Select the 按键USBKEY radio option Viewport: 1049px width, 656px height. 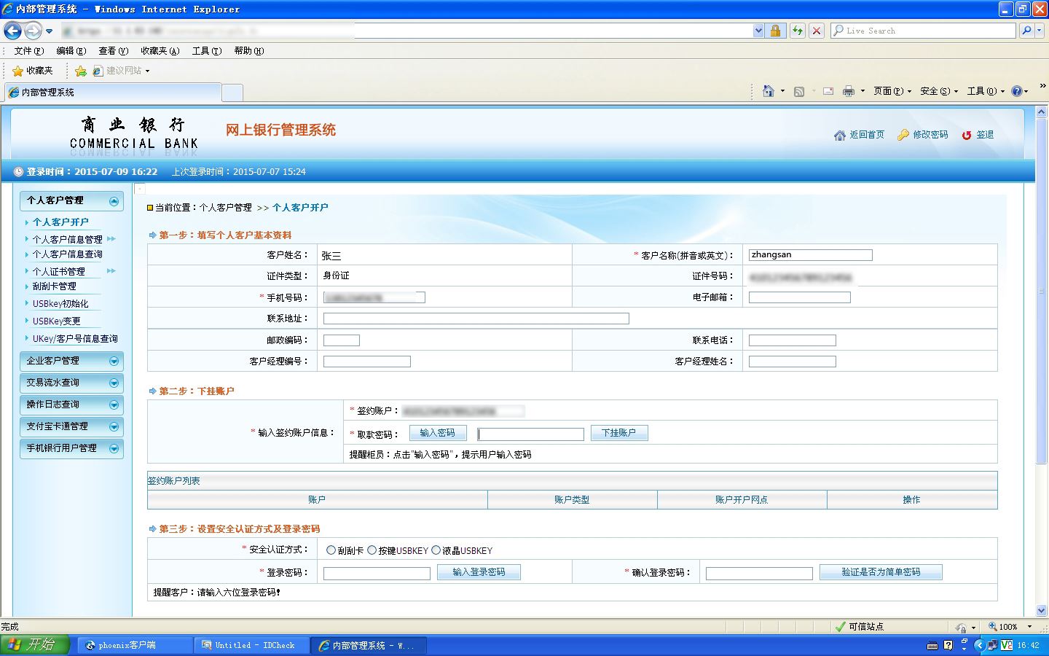click(372, 550)
